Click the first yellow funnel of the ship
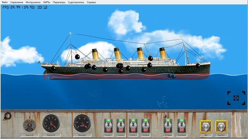The height and width of the screenshot is (139, 248). click(x=95, y=54)
